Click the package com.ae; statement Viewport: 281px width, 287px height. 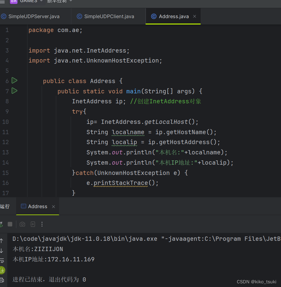pyautogui.click(x=56, y=30)
